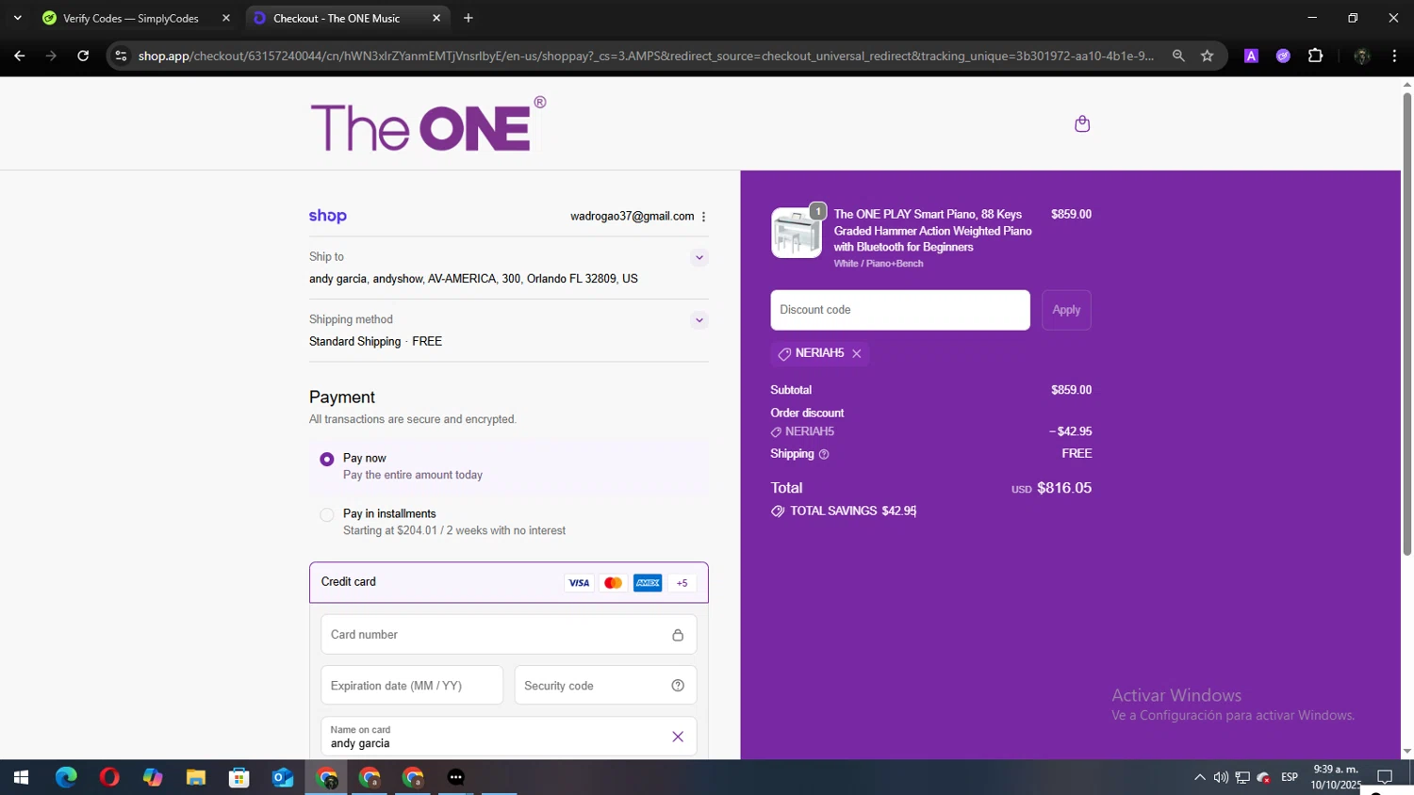Launch Microsoft Edge from taskbar
The image size is (1414, 795).
(x=66, y=777)
